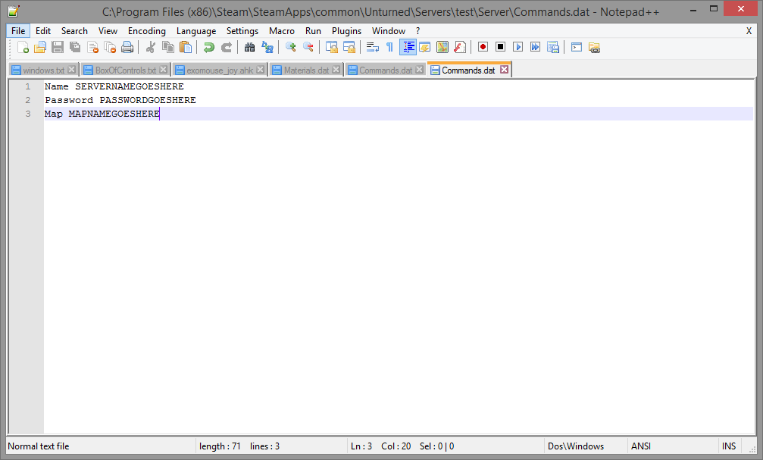Undo the last edit with green arrow
Viewport: 763px width, 460px height.
(x=209, y=47)
